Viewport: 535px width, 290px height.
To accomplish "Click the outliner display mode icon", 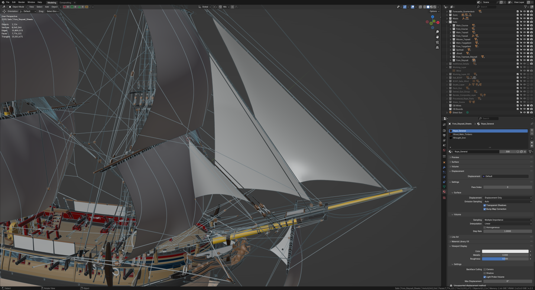I will pos(453,7).
